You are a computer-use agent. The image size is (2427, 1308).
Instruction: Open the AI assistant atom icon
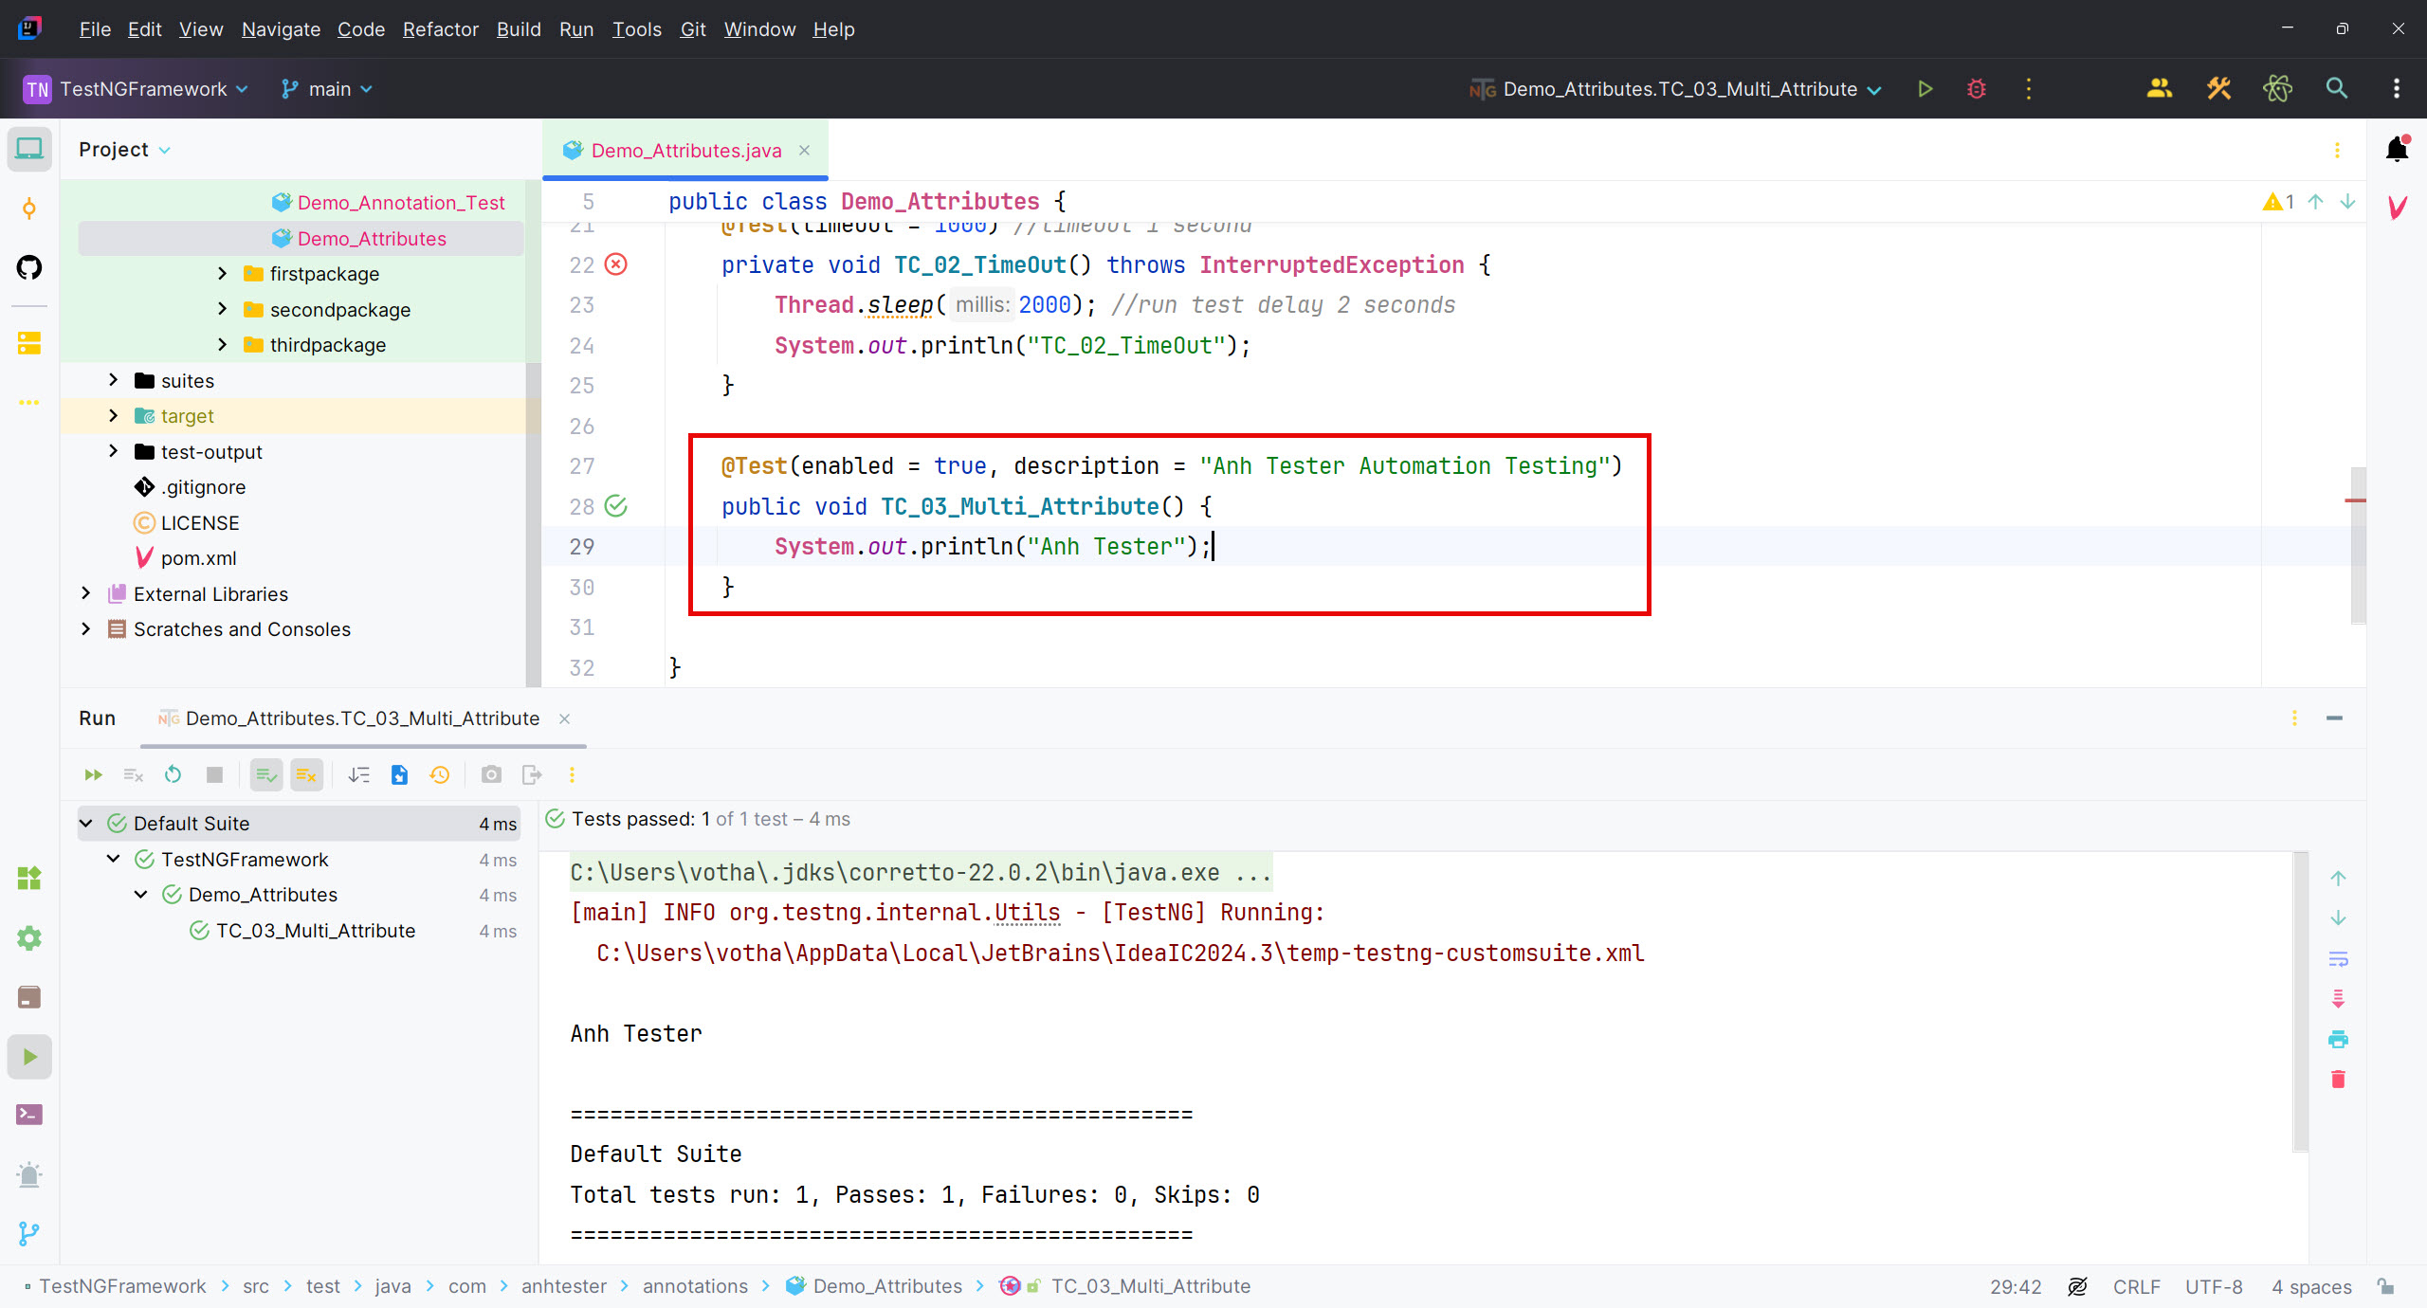(2277, 89)
